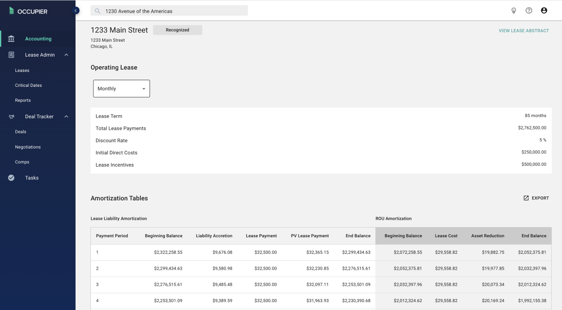Open Deals under Deal Tracker
562x310 pixels.
click(x=21, y=132)
